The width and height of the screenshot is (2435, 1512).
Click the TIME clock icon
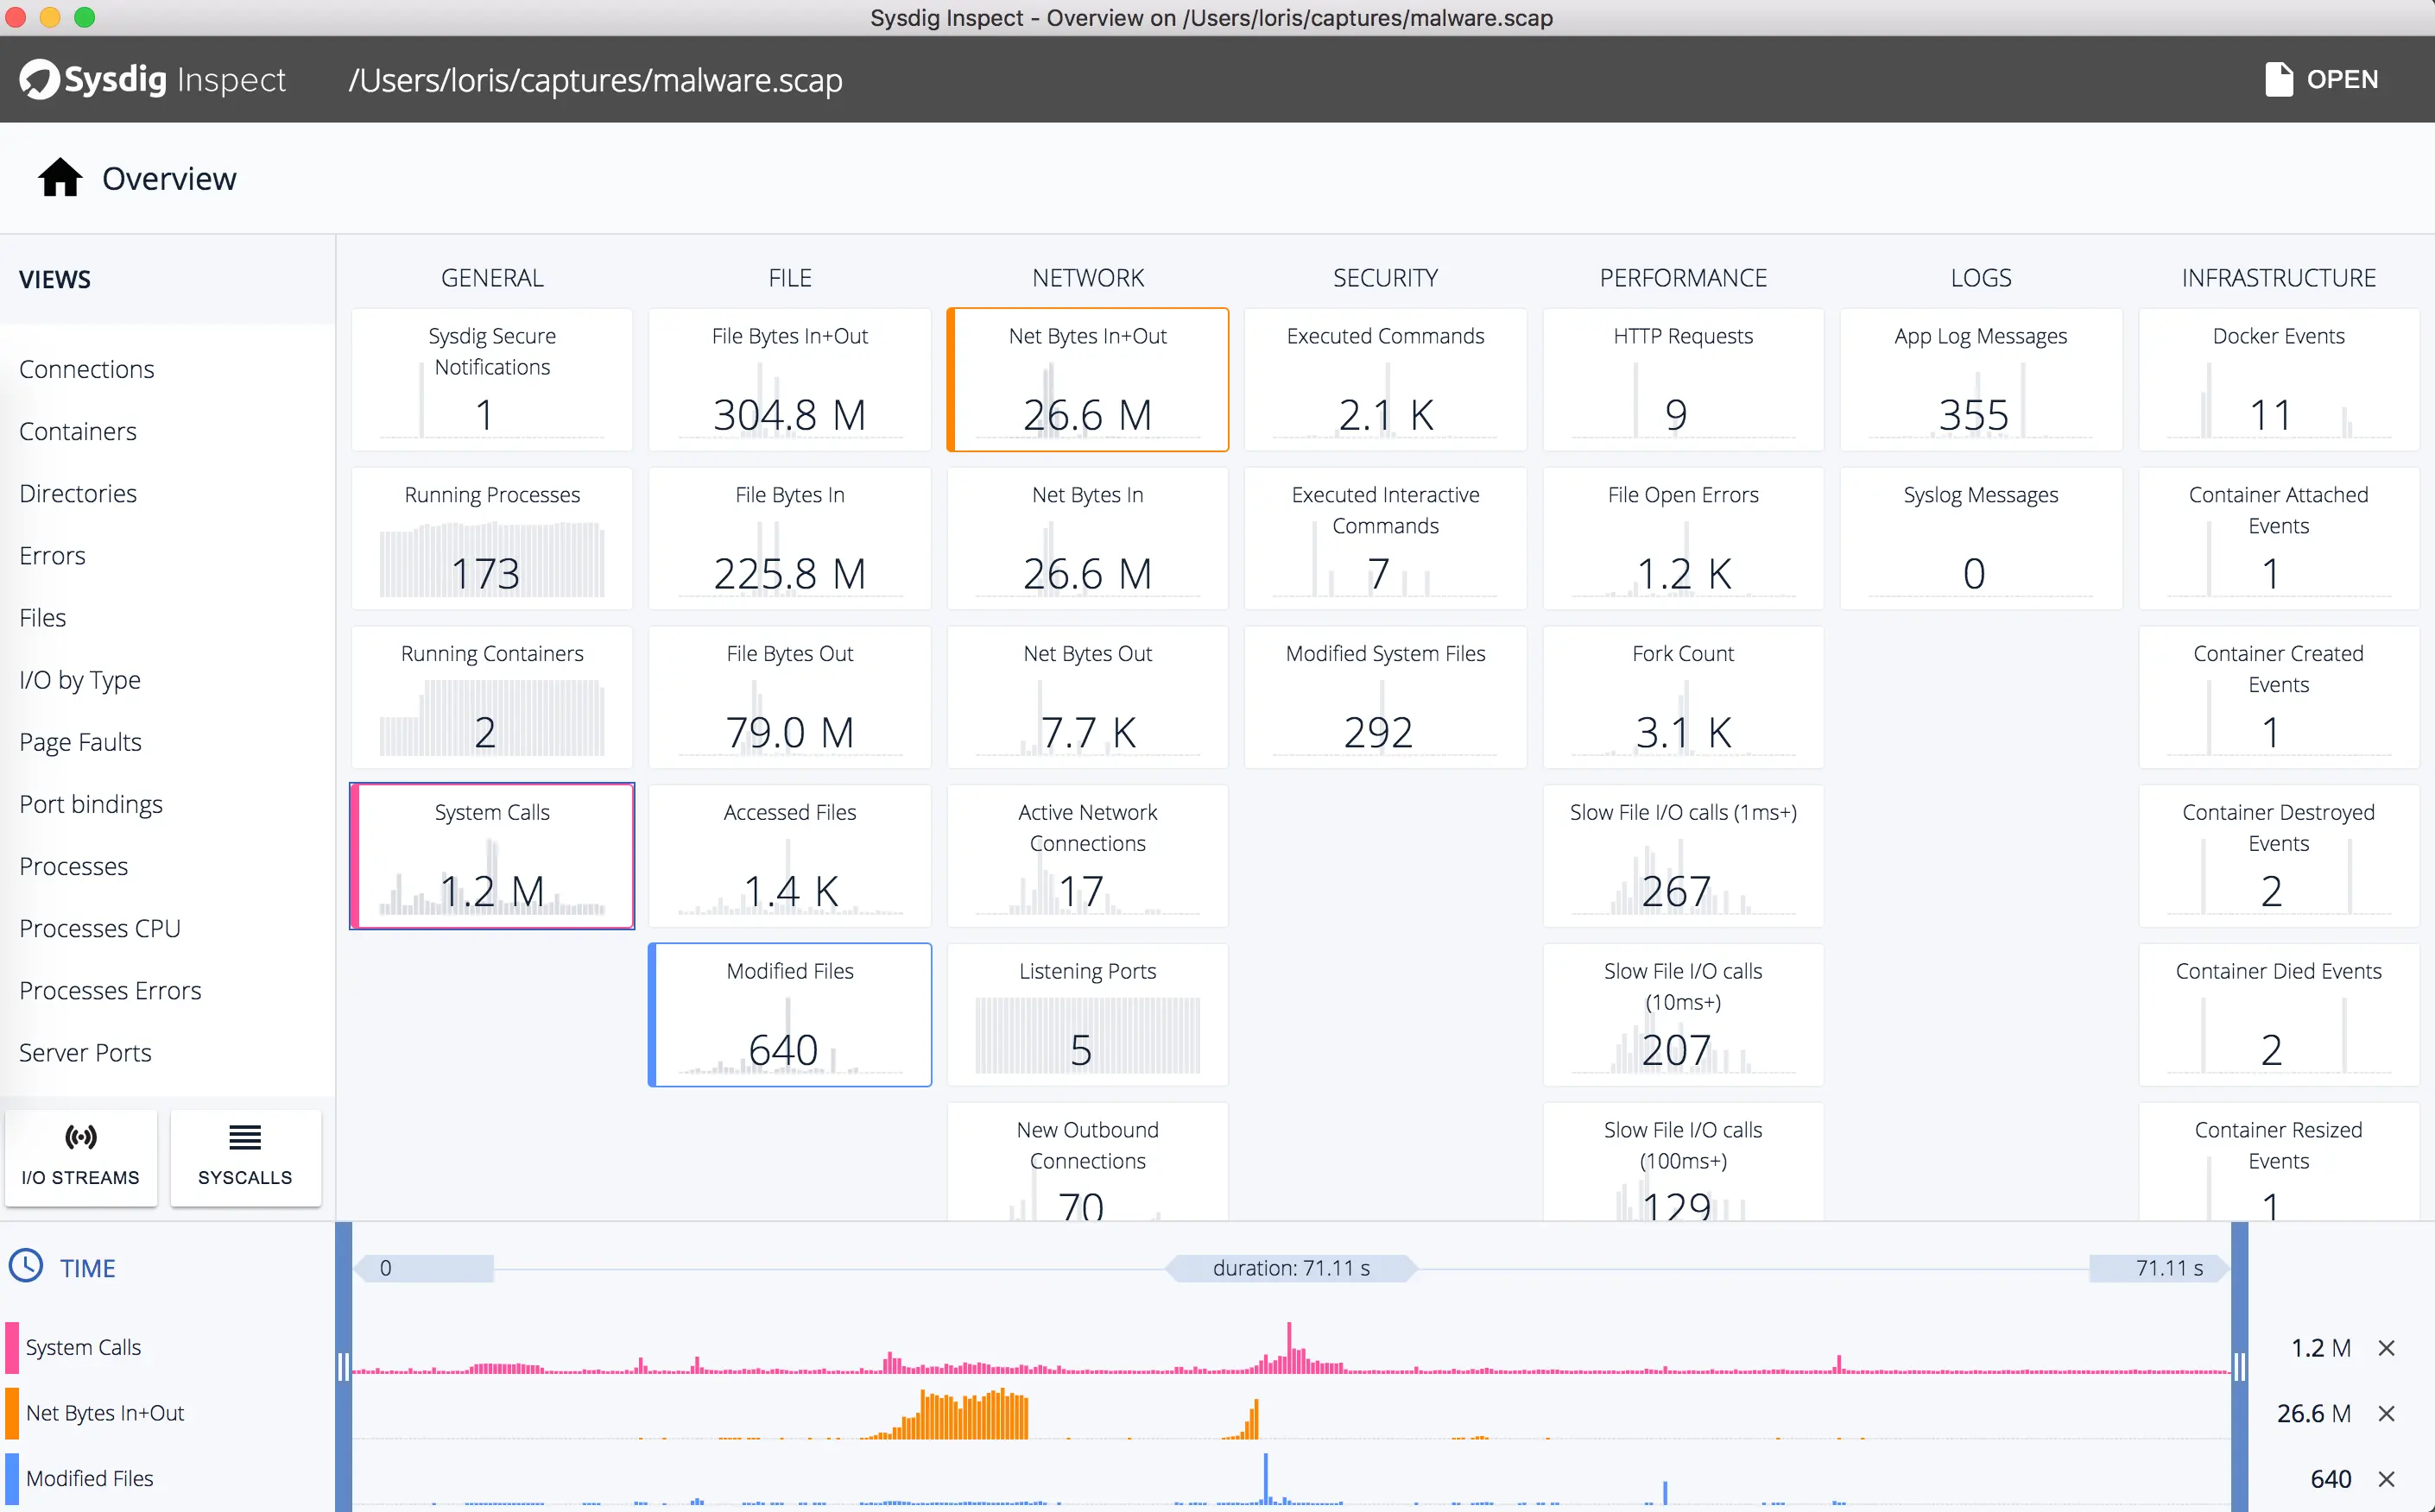(x=26, y=1266)
